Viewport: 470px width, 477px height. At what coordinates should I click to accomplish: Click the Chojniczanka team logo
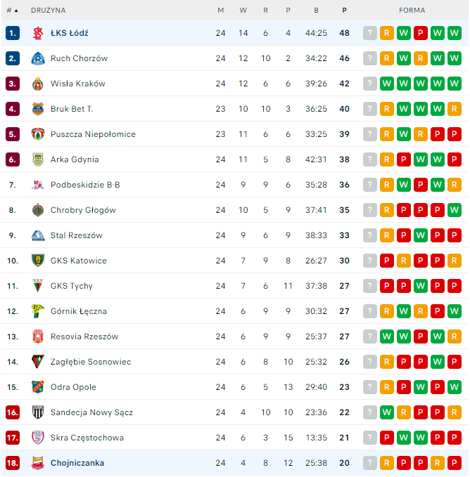38,463
